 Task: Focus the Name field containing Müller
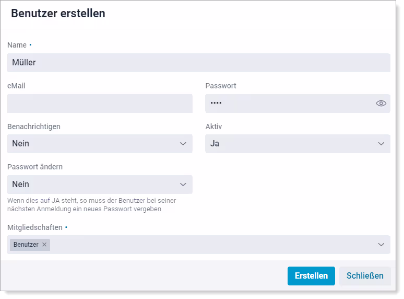[x=198, y=63]
